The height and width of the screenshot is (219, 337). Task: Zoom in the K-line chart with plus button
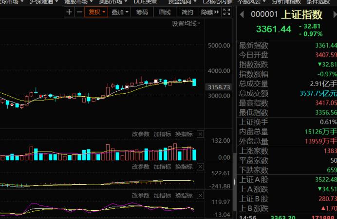[70, 12]
